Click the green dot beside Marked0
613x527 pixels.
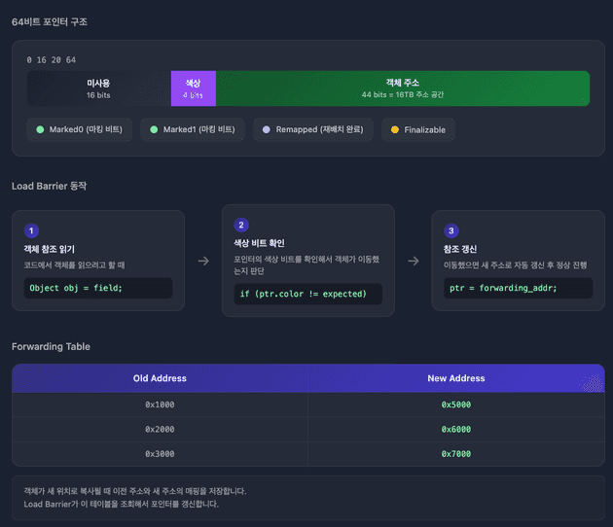point(40,129)
